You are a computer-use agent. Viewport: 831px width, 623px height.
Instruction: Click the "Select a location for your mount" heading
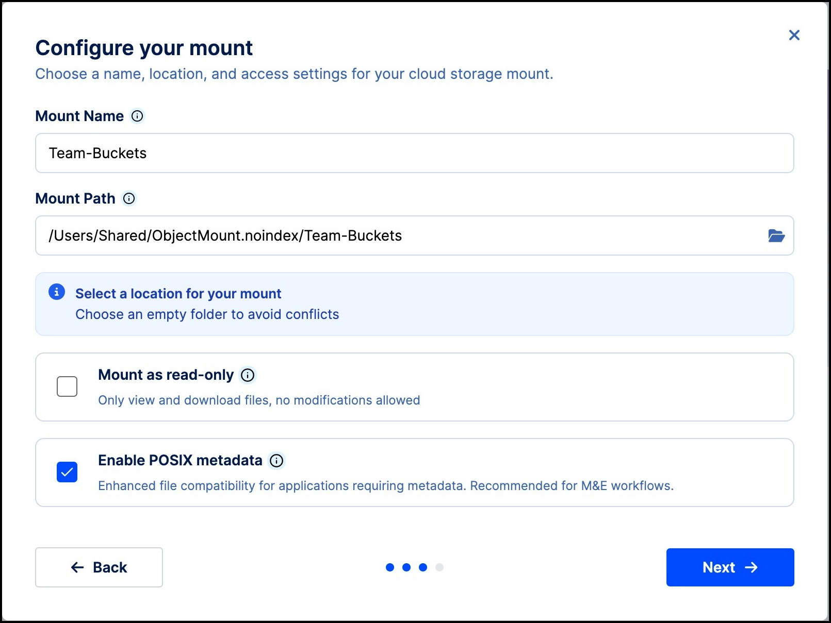click(178, 294)
